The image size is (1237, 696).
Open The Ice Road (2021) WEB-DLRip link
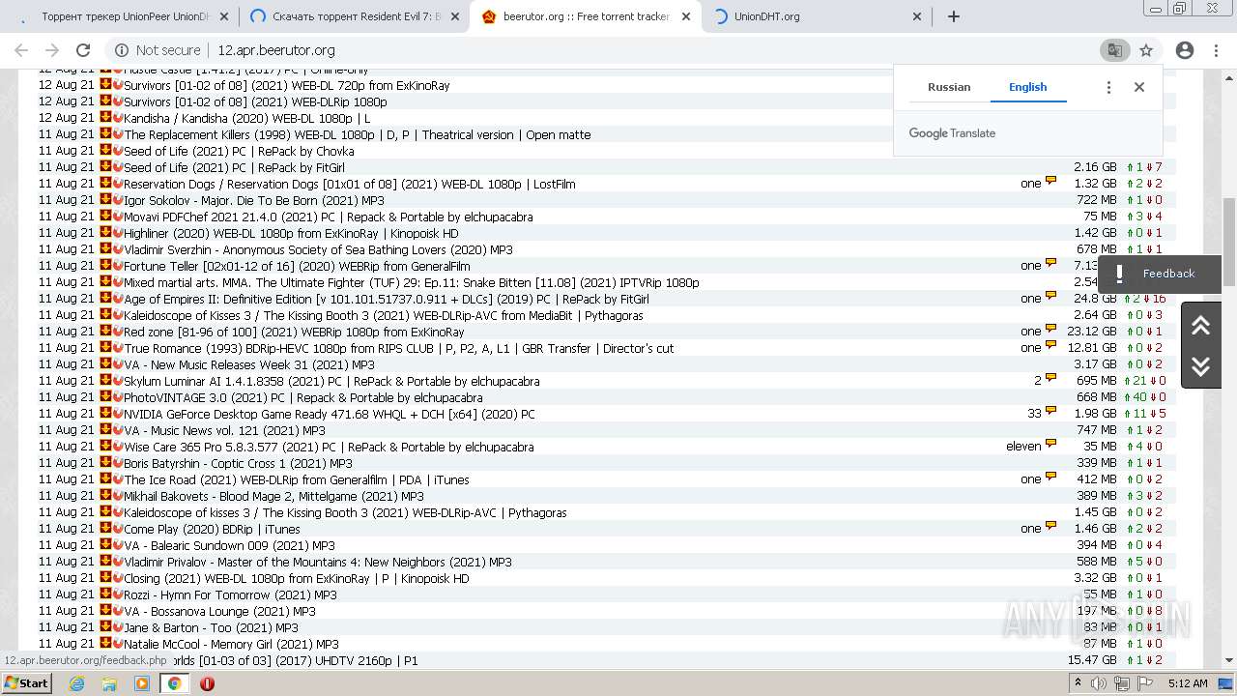[296, 479]
